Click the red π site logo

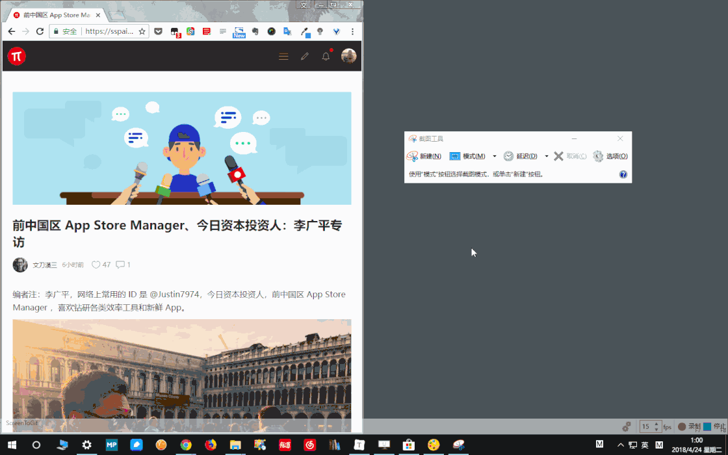[17, 56]
